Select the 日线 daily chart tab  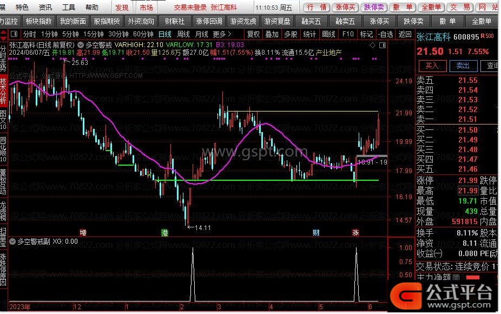click(x=165, y=34)
